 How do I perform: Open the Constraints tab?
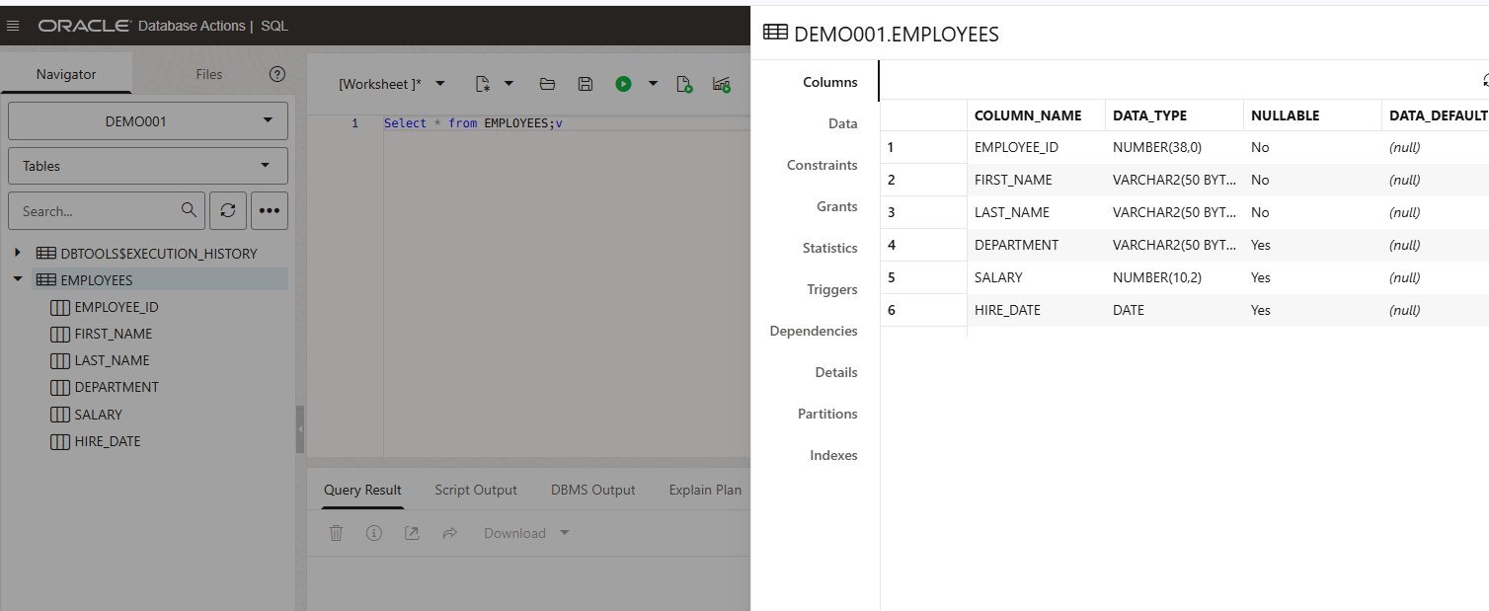coord(822,165)
